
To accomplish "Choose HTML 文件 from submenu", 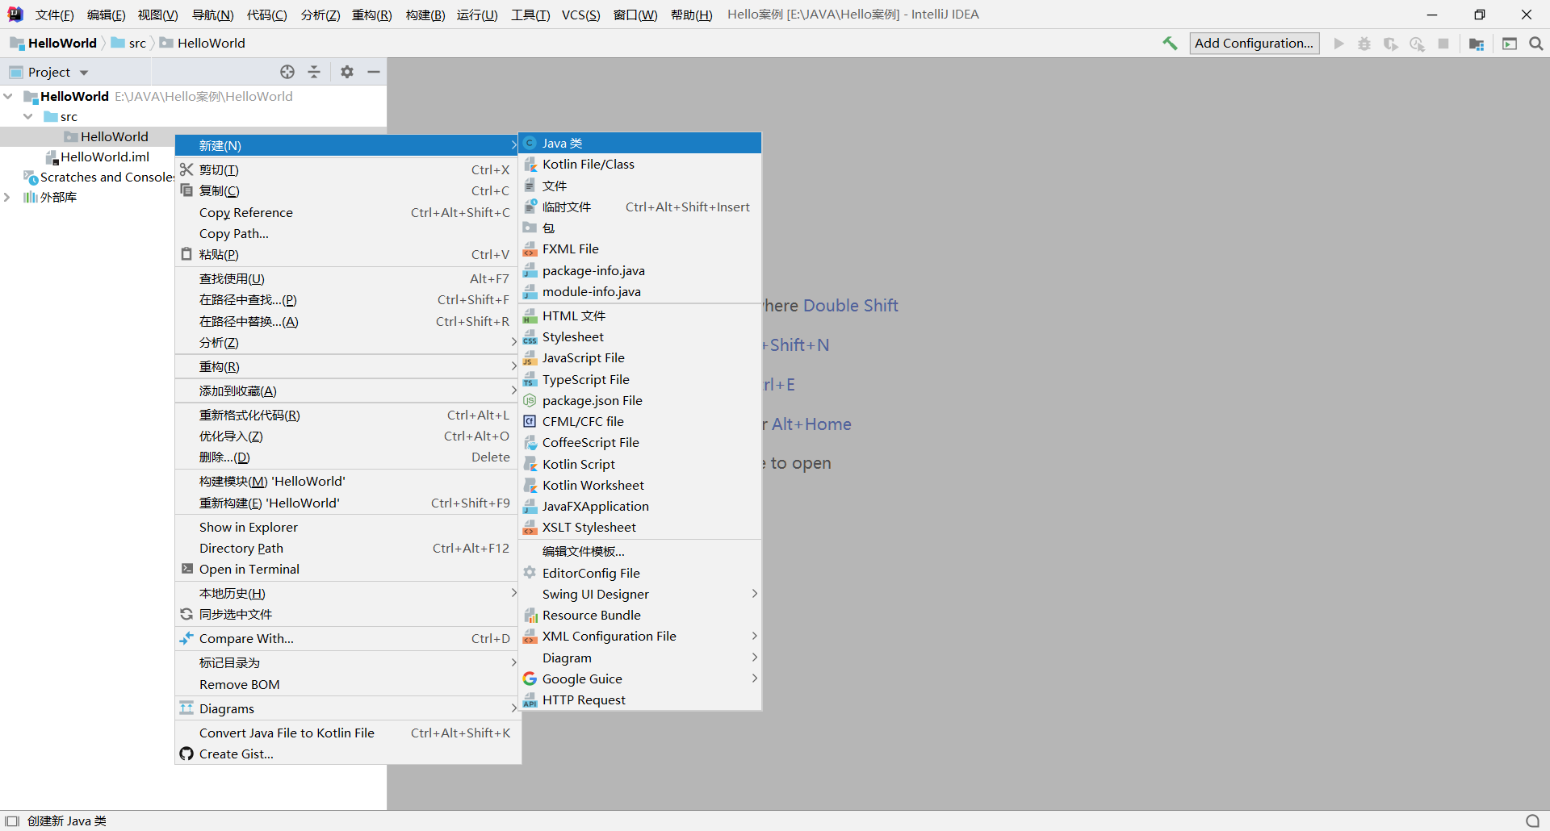I will click(639, 315).
